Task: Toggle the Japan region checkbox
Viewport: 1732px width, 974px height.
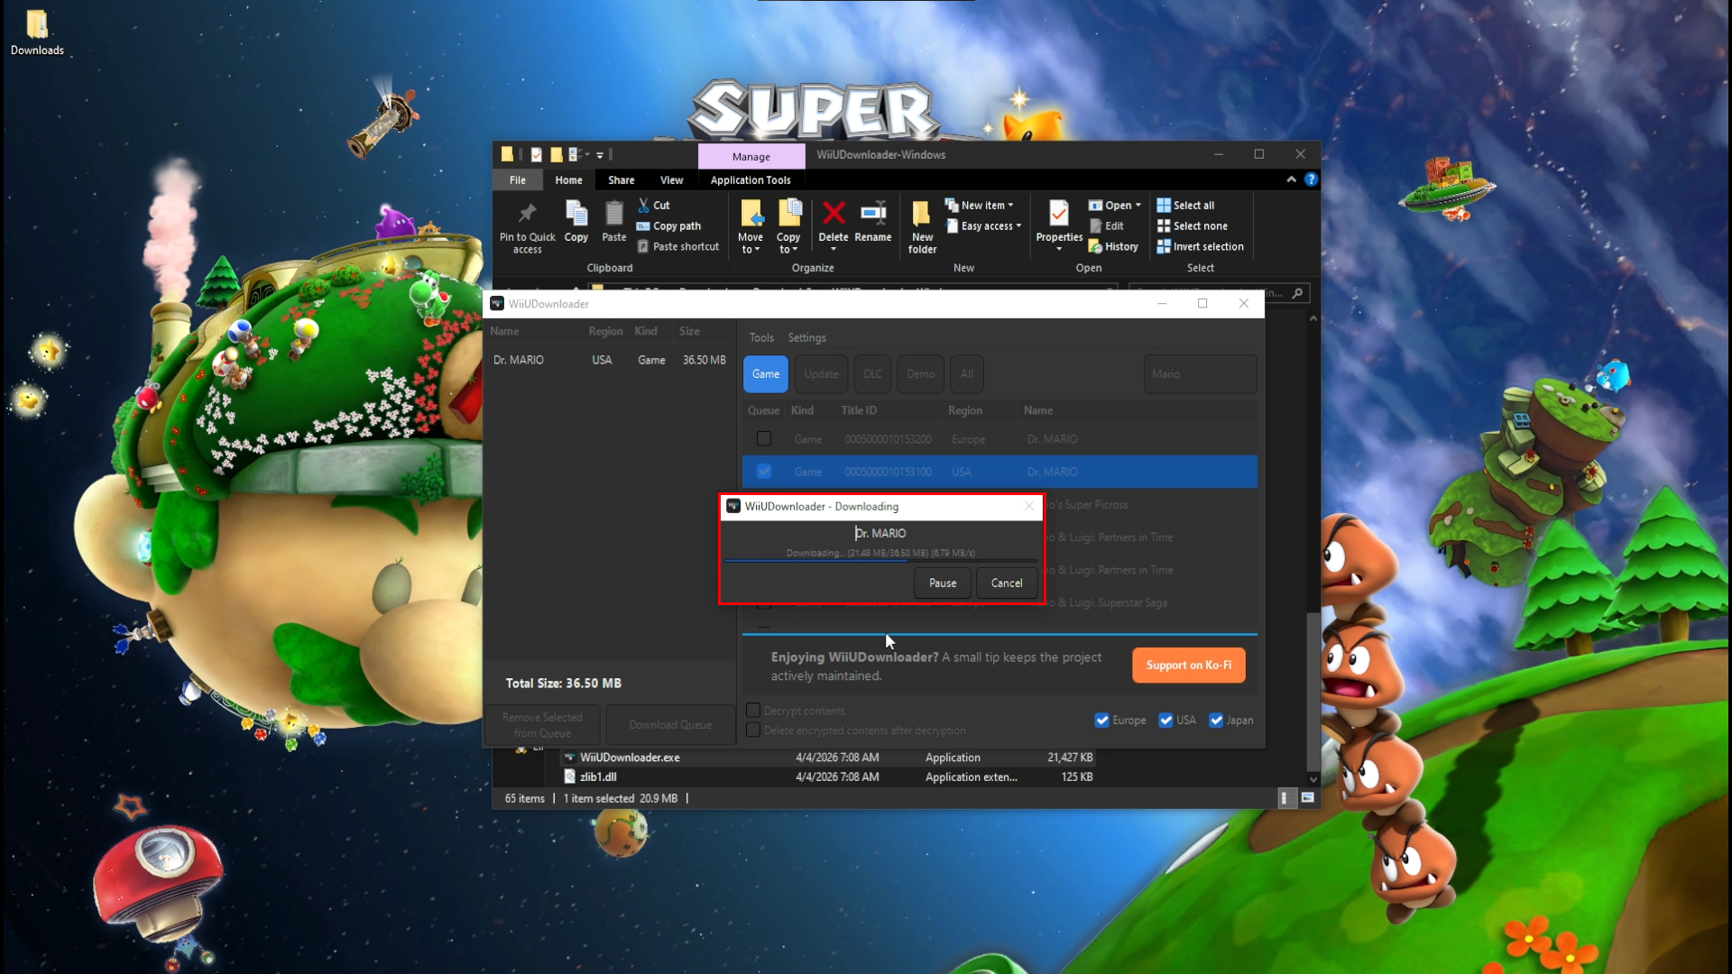Action: pos(1216,720)
